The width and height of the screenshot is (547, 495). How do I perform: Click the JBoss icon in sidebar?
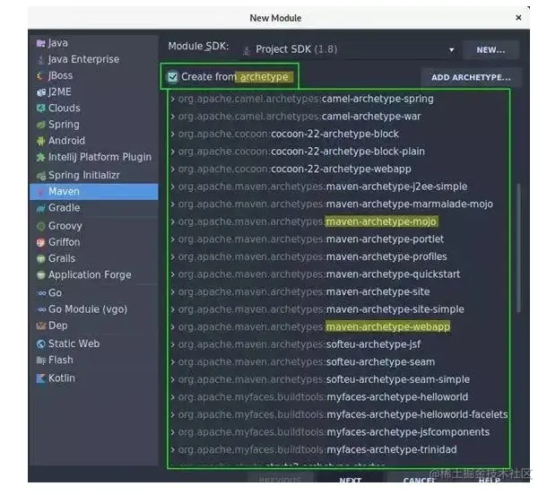40,75
